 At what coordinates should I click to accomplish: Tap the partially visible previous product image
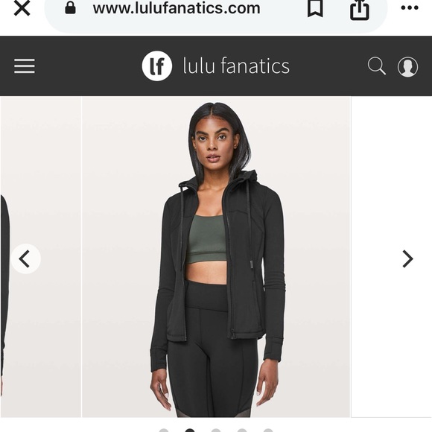coord(40,257)
